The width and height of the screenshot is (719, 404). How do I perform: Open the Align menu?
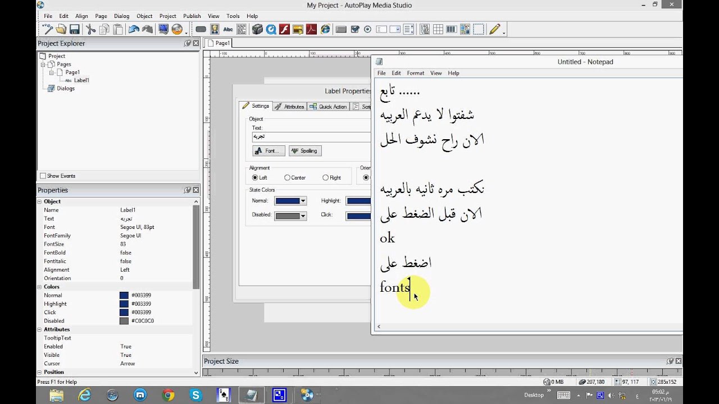coord(81,16)
